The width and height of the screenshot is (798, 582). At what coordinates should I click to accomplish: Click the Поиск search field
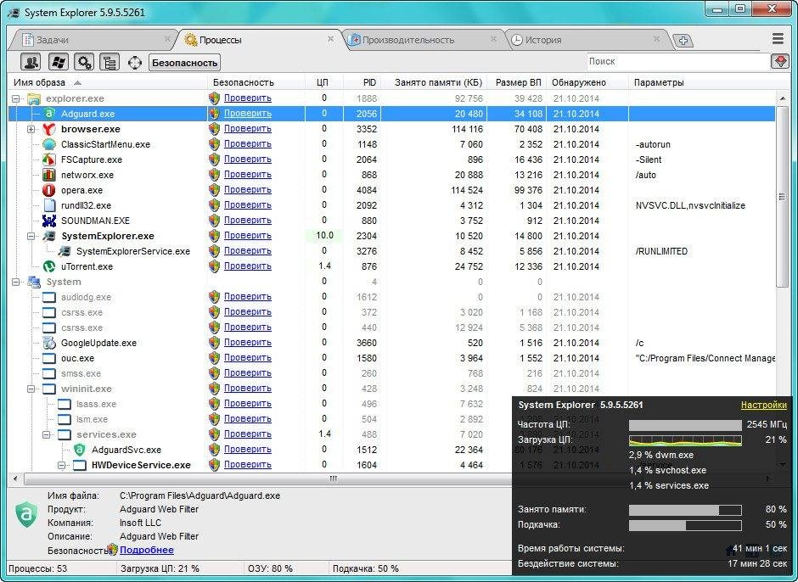coord(678,62)
